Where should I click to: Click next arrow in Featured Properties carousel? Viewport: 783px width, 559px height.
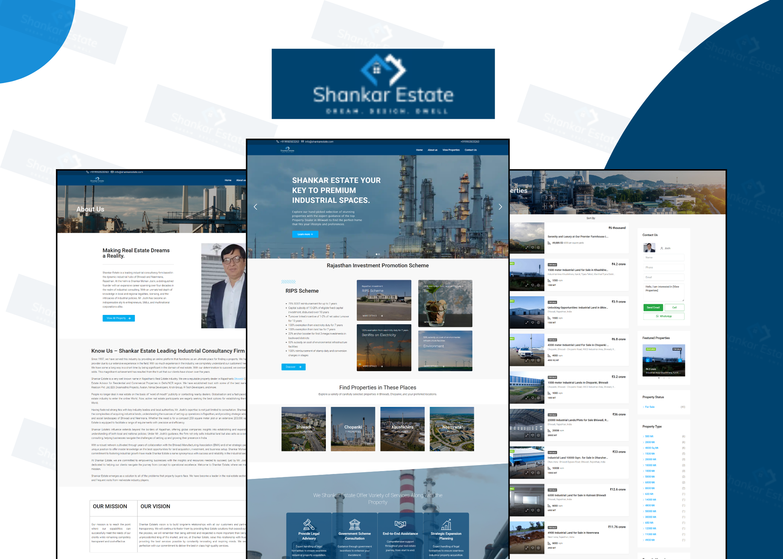pos(680,360)
